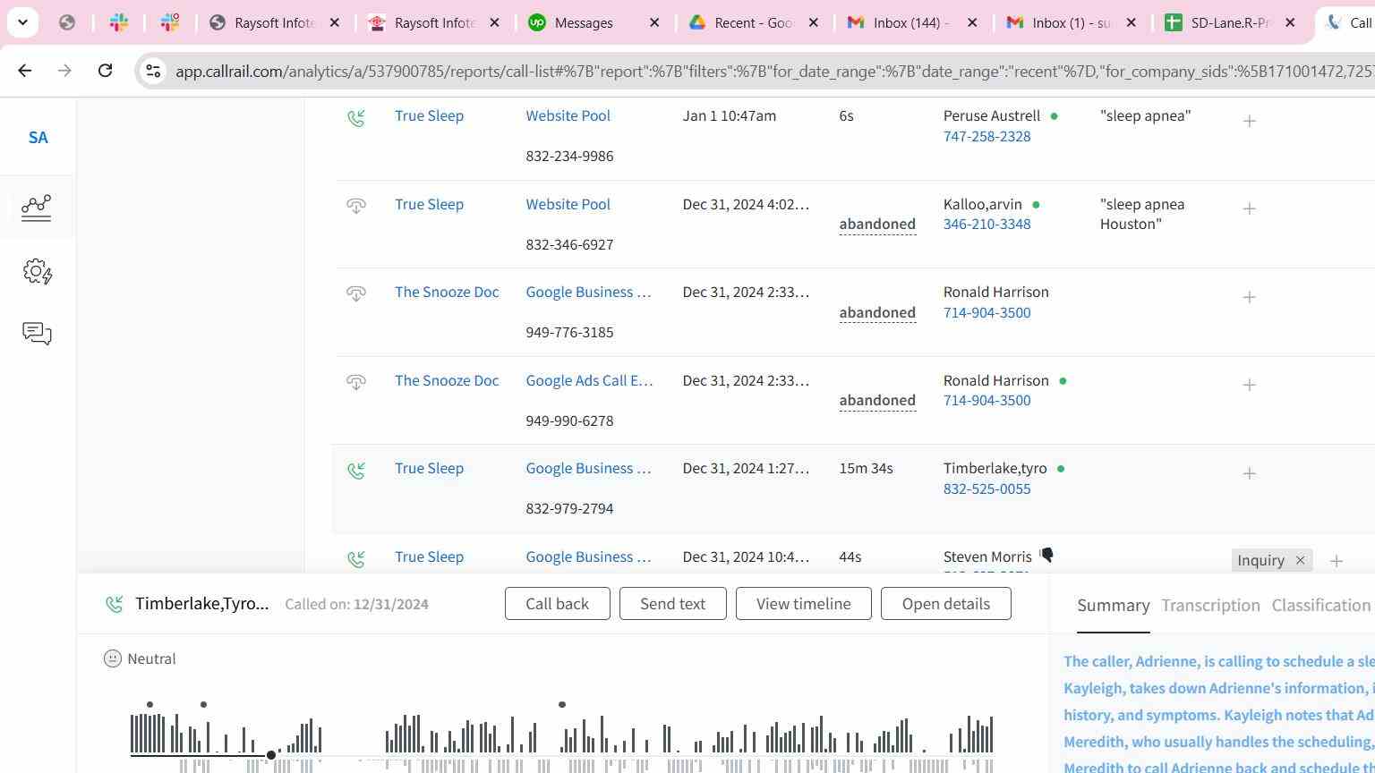Go back to previous page
1375x773 pixels.
coord(25,71)
